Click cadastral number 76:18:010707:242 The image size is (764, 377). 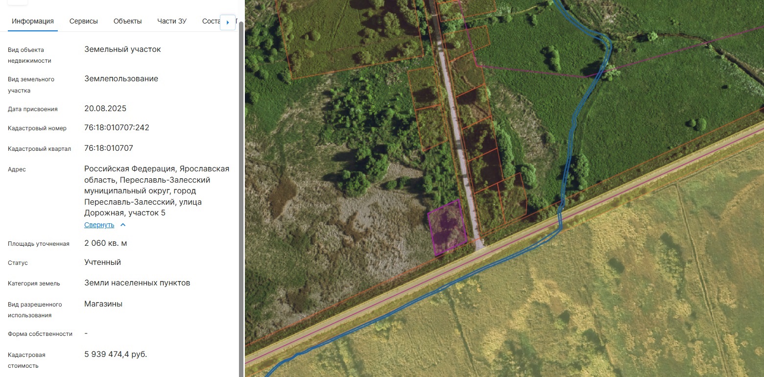pos(117,128)
